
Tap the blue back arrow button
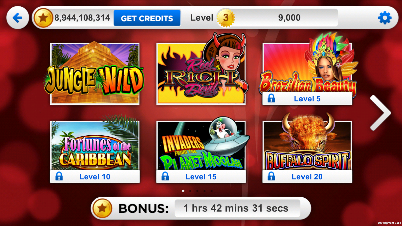click(18, 18)
